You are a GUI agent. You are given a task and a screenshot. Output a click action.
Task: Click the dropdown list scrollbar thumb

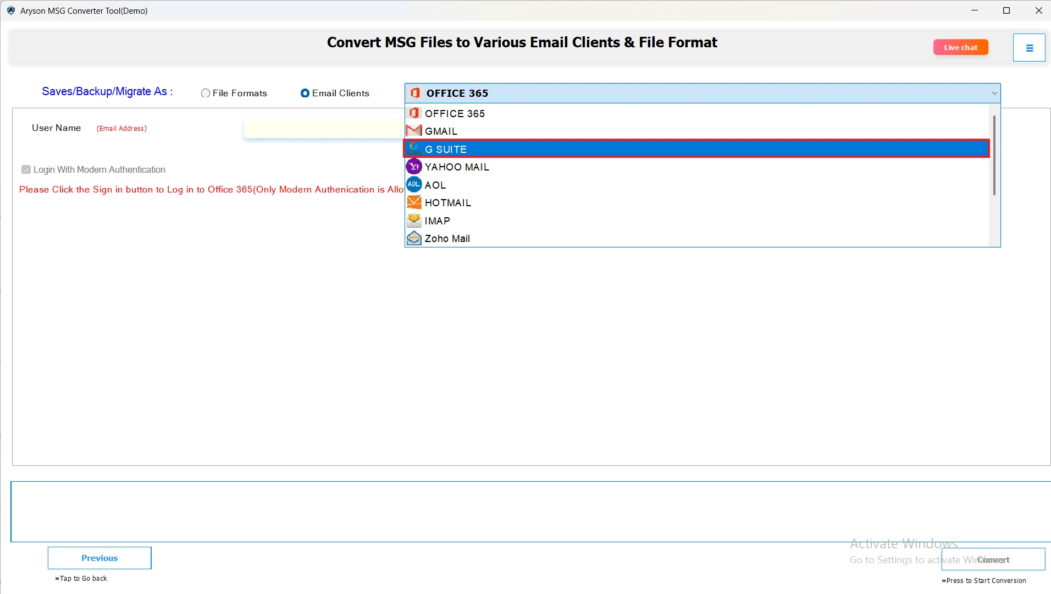point(994,155)
